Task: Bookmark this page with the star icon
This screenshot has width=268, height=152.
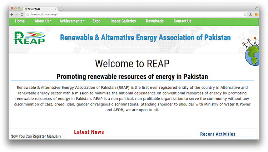Action: pyautogui.click(x=245, y=14)
